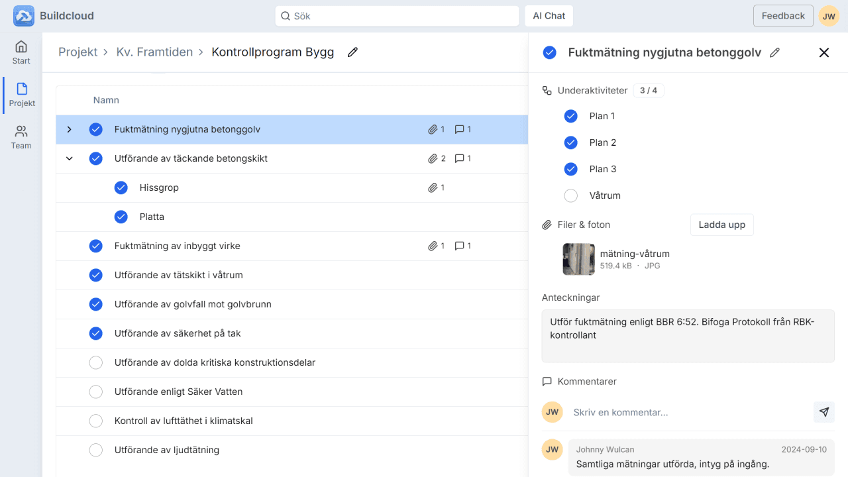Viewport: 848px width, 477px height.
Task: Open the AI Chat panel
Action: [x=549, y=15]
